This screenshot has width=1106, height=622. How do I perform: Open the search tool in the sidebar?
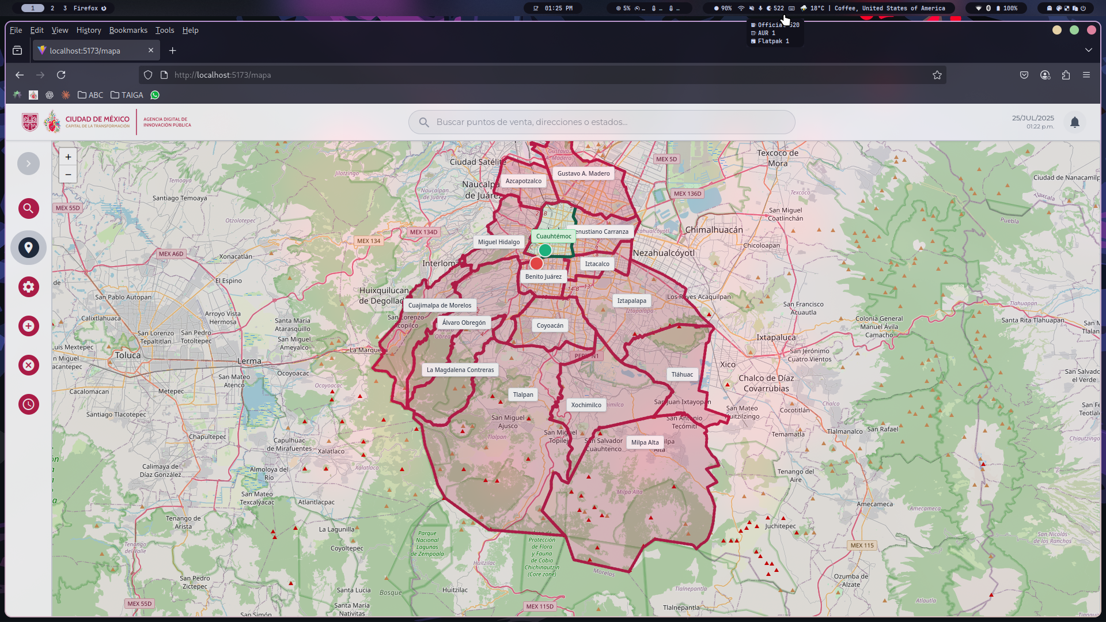click(28, 208)
